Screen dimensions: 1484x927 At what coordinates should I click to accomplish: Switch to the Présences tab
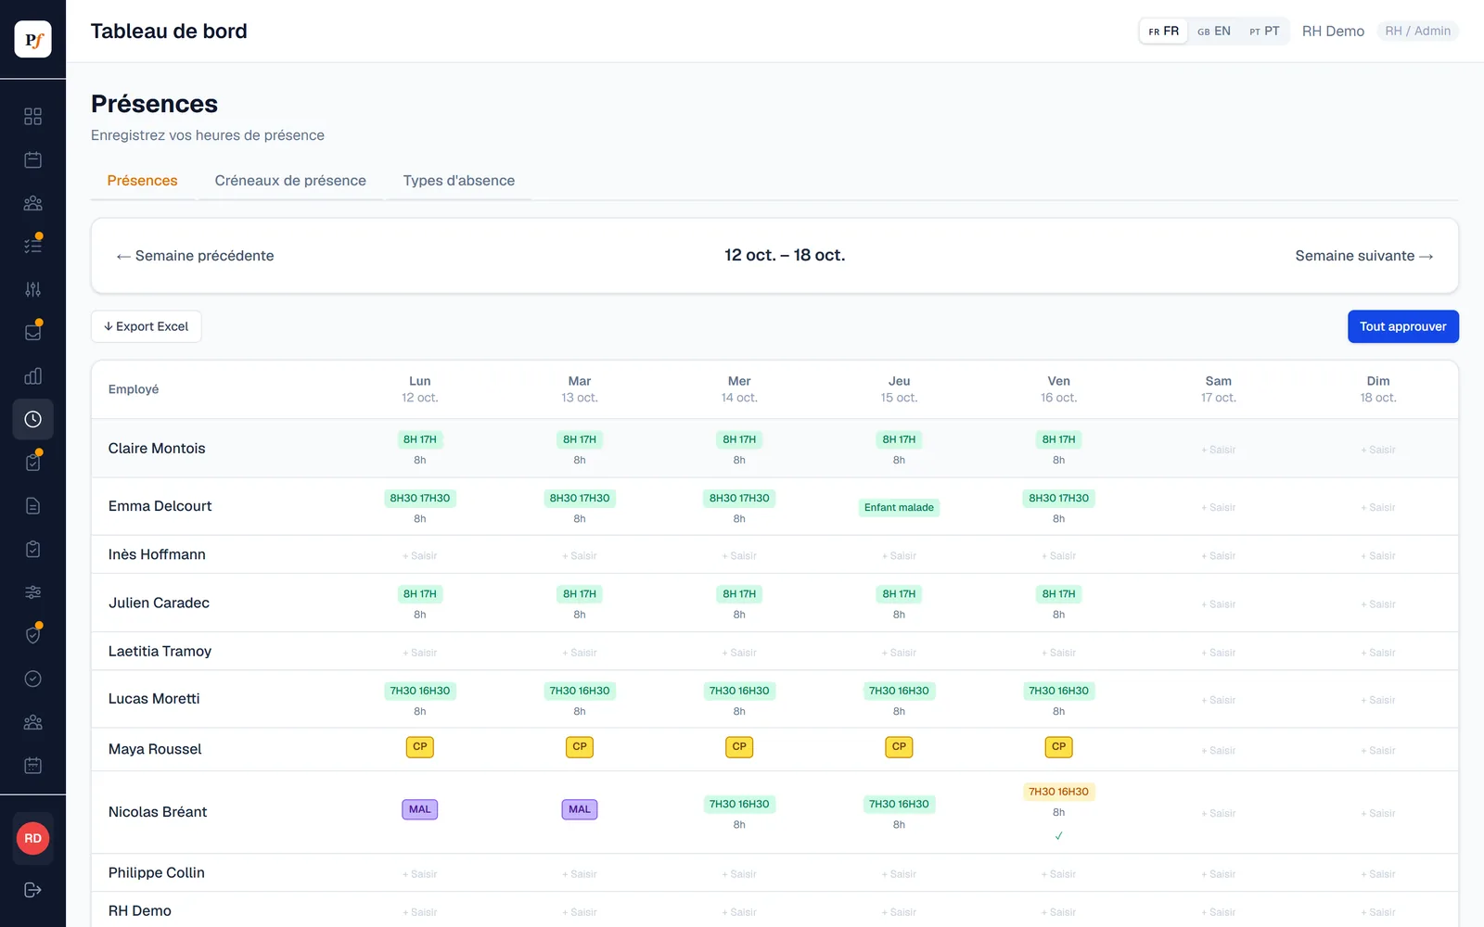[x=142, y=181]
